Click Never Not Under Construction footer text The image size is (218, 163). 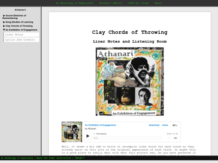tap(54, 158)
